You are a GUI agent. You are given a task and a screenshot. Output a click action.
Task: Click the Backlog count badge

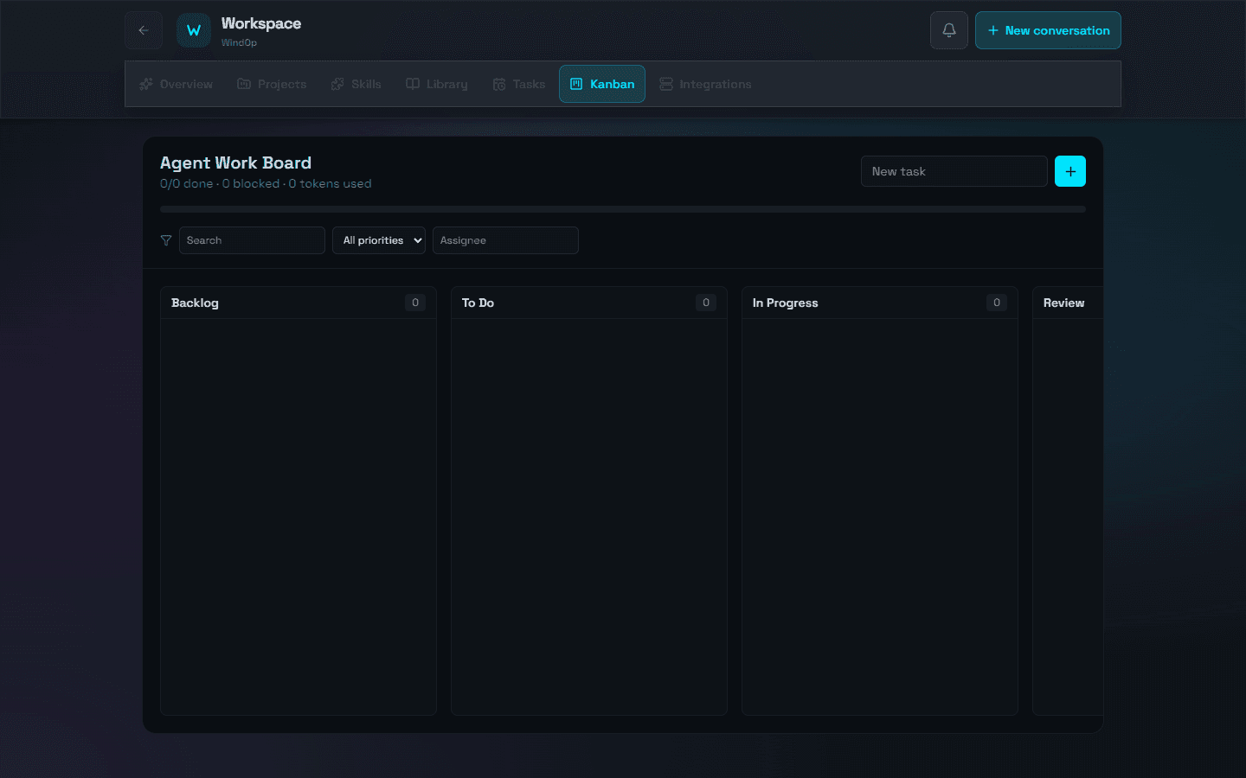click(x=415, y=303)
